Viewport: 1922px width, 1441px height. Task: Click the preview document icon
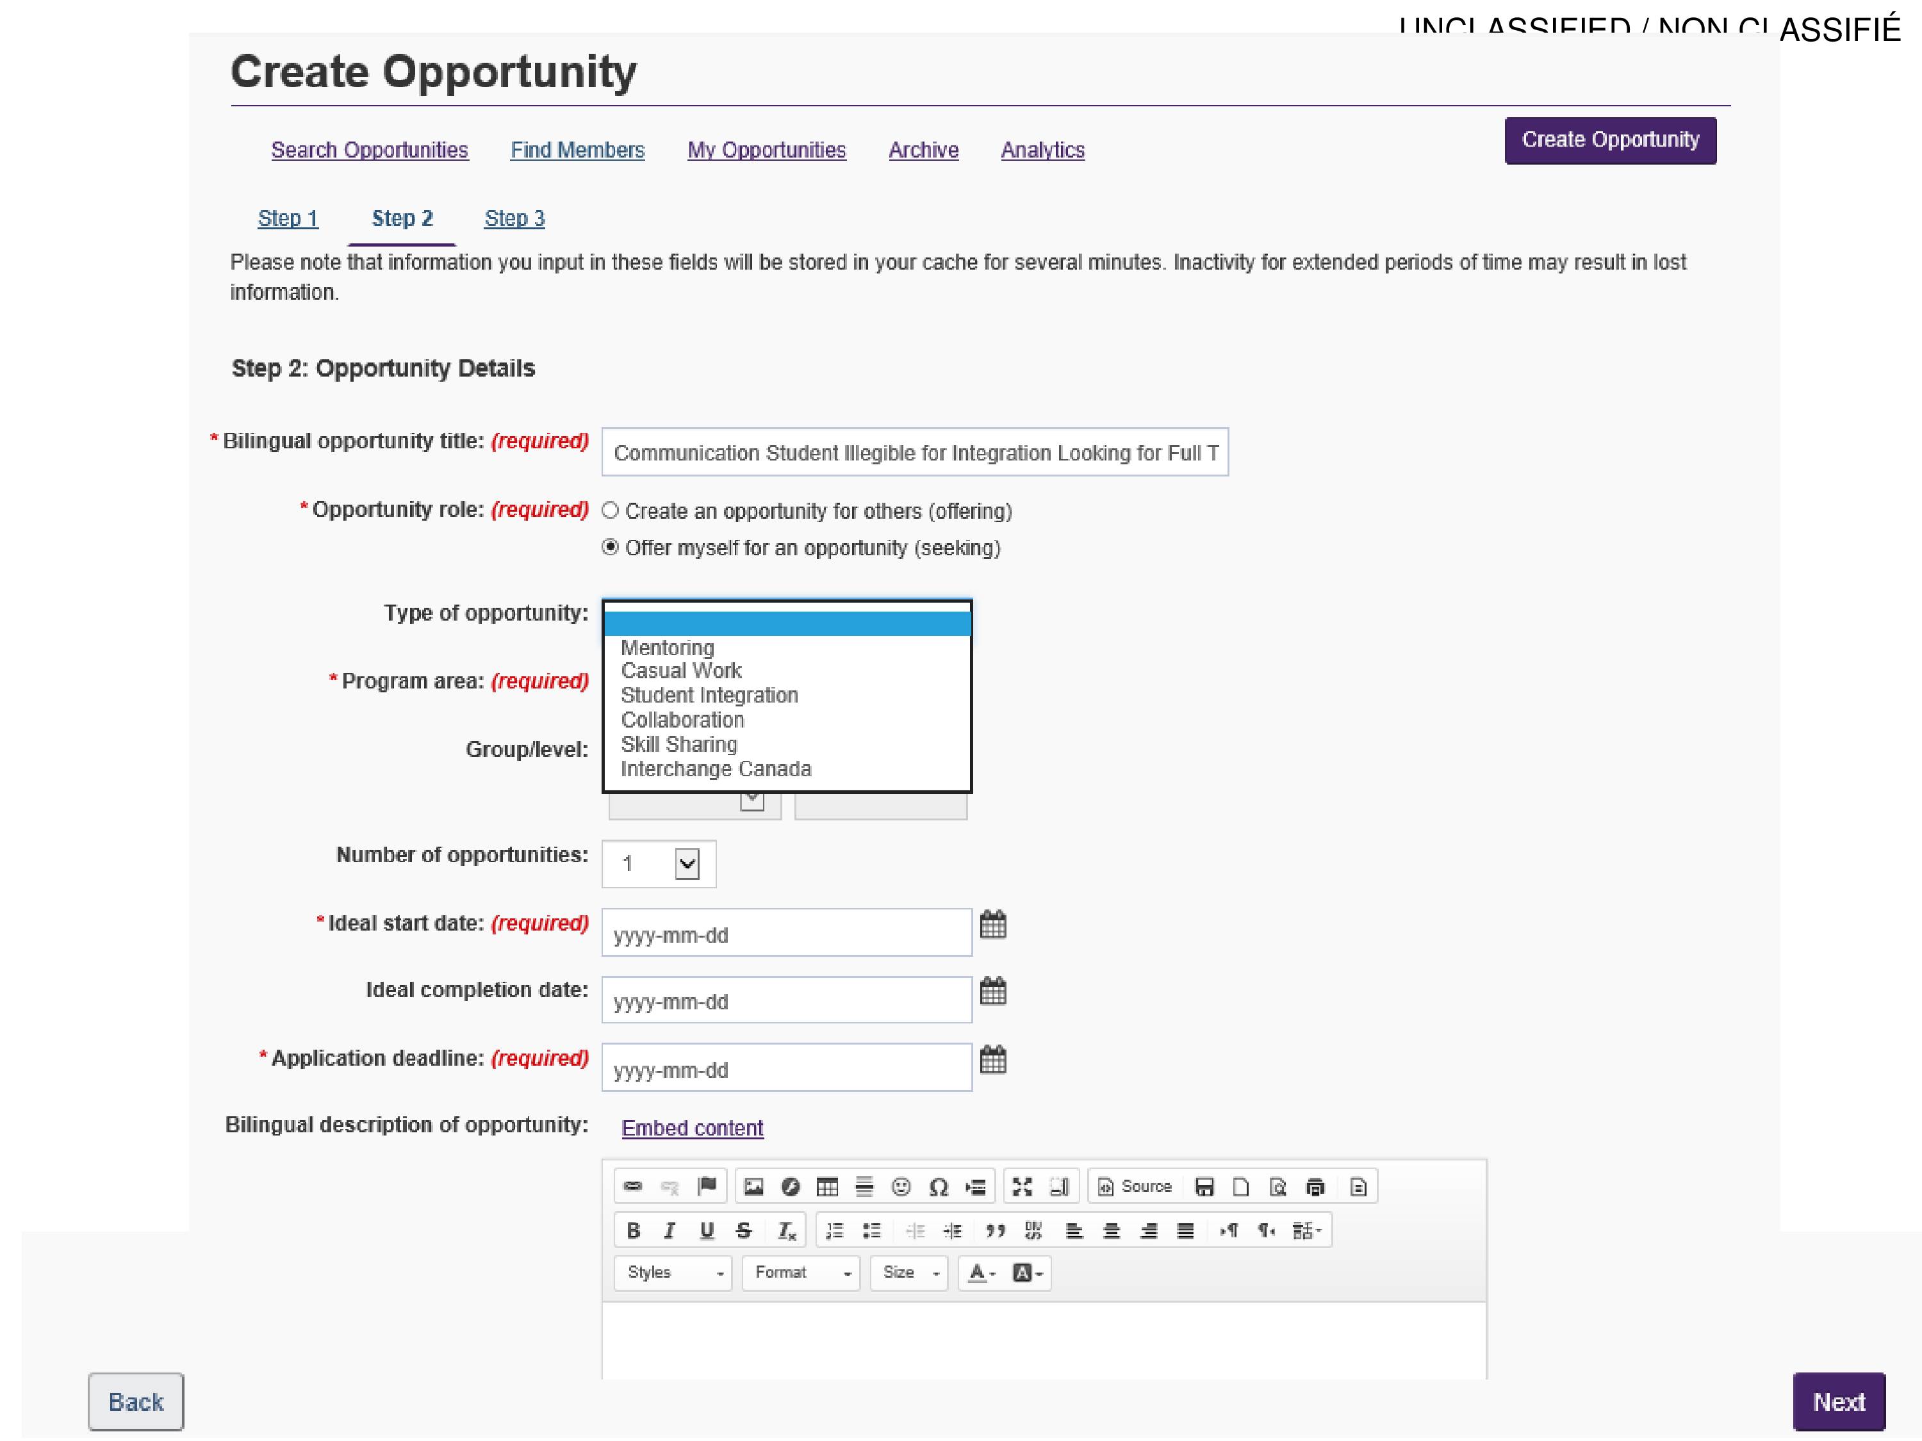pos(1277,1187)
